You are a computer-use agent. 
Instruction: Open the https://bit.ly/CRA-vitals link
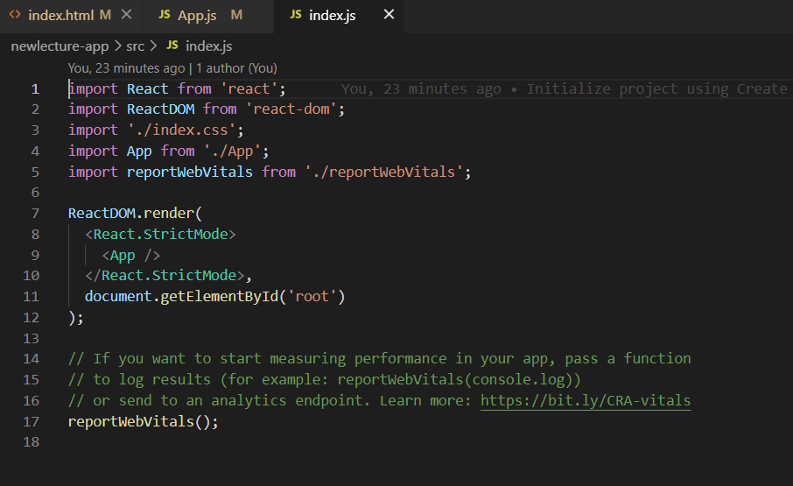pyautogui.click(x=586, y=400)
